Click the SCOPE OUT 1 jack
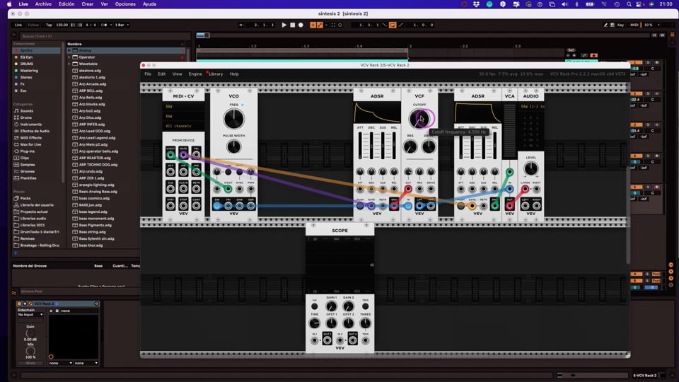Image resolution: width=679 pixels, height=382 pixels. (327, 340)
